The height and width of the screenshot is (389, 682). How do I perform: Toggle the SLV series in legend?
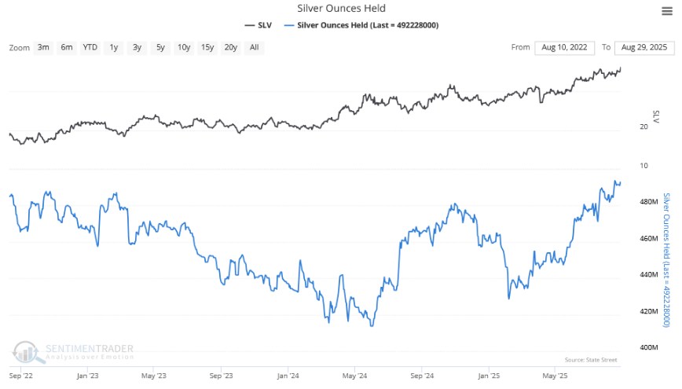(x=258, y=25)
